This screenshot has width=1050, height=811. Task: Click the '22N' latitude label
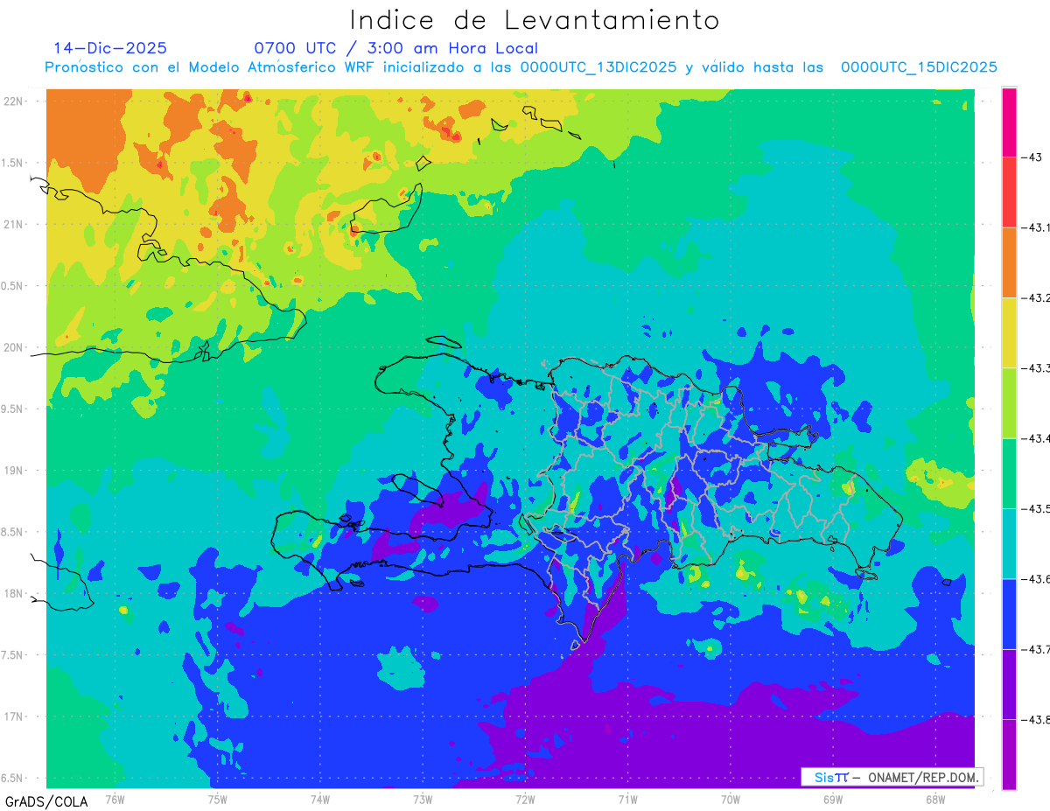click(x=14, y=101)
